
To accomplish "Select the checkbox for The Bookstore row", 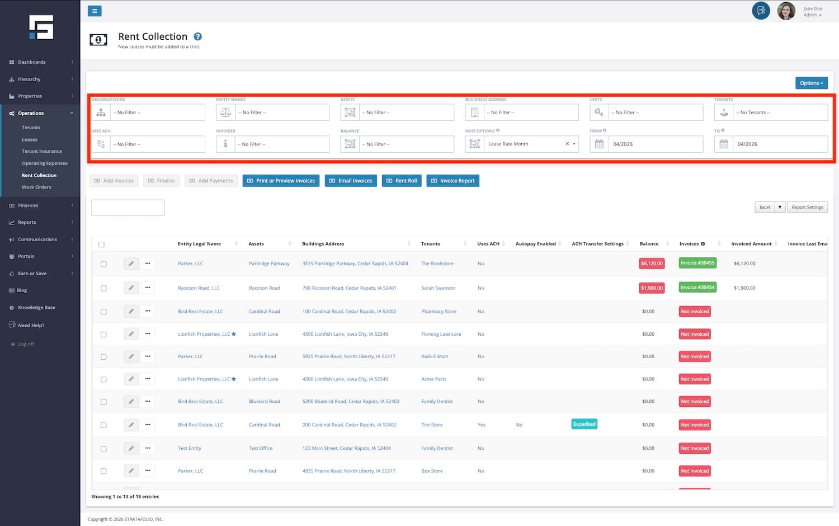I will point(103,264).
